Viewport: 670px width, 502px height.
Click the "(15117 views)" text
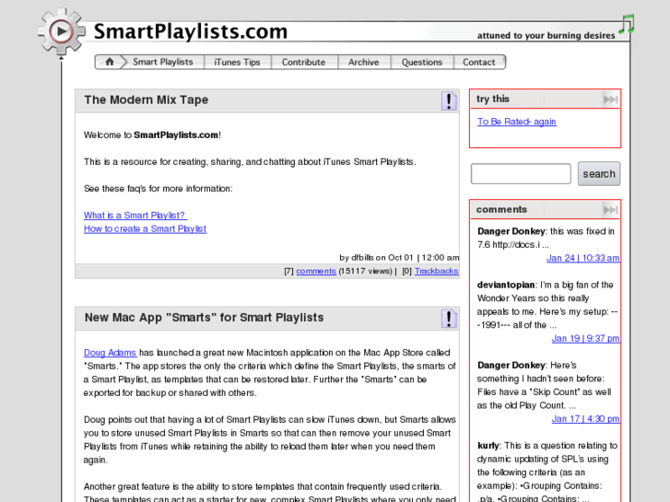coord(365,272)
